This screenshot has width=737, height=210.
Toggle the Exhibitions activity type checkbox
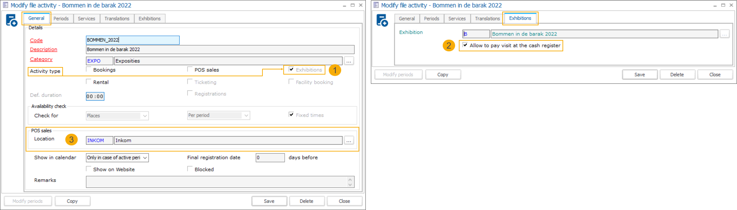click(291, 69)
